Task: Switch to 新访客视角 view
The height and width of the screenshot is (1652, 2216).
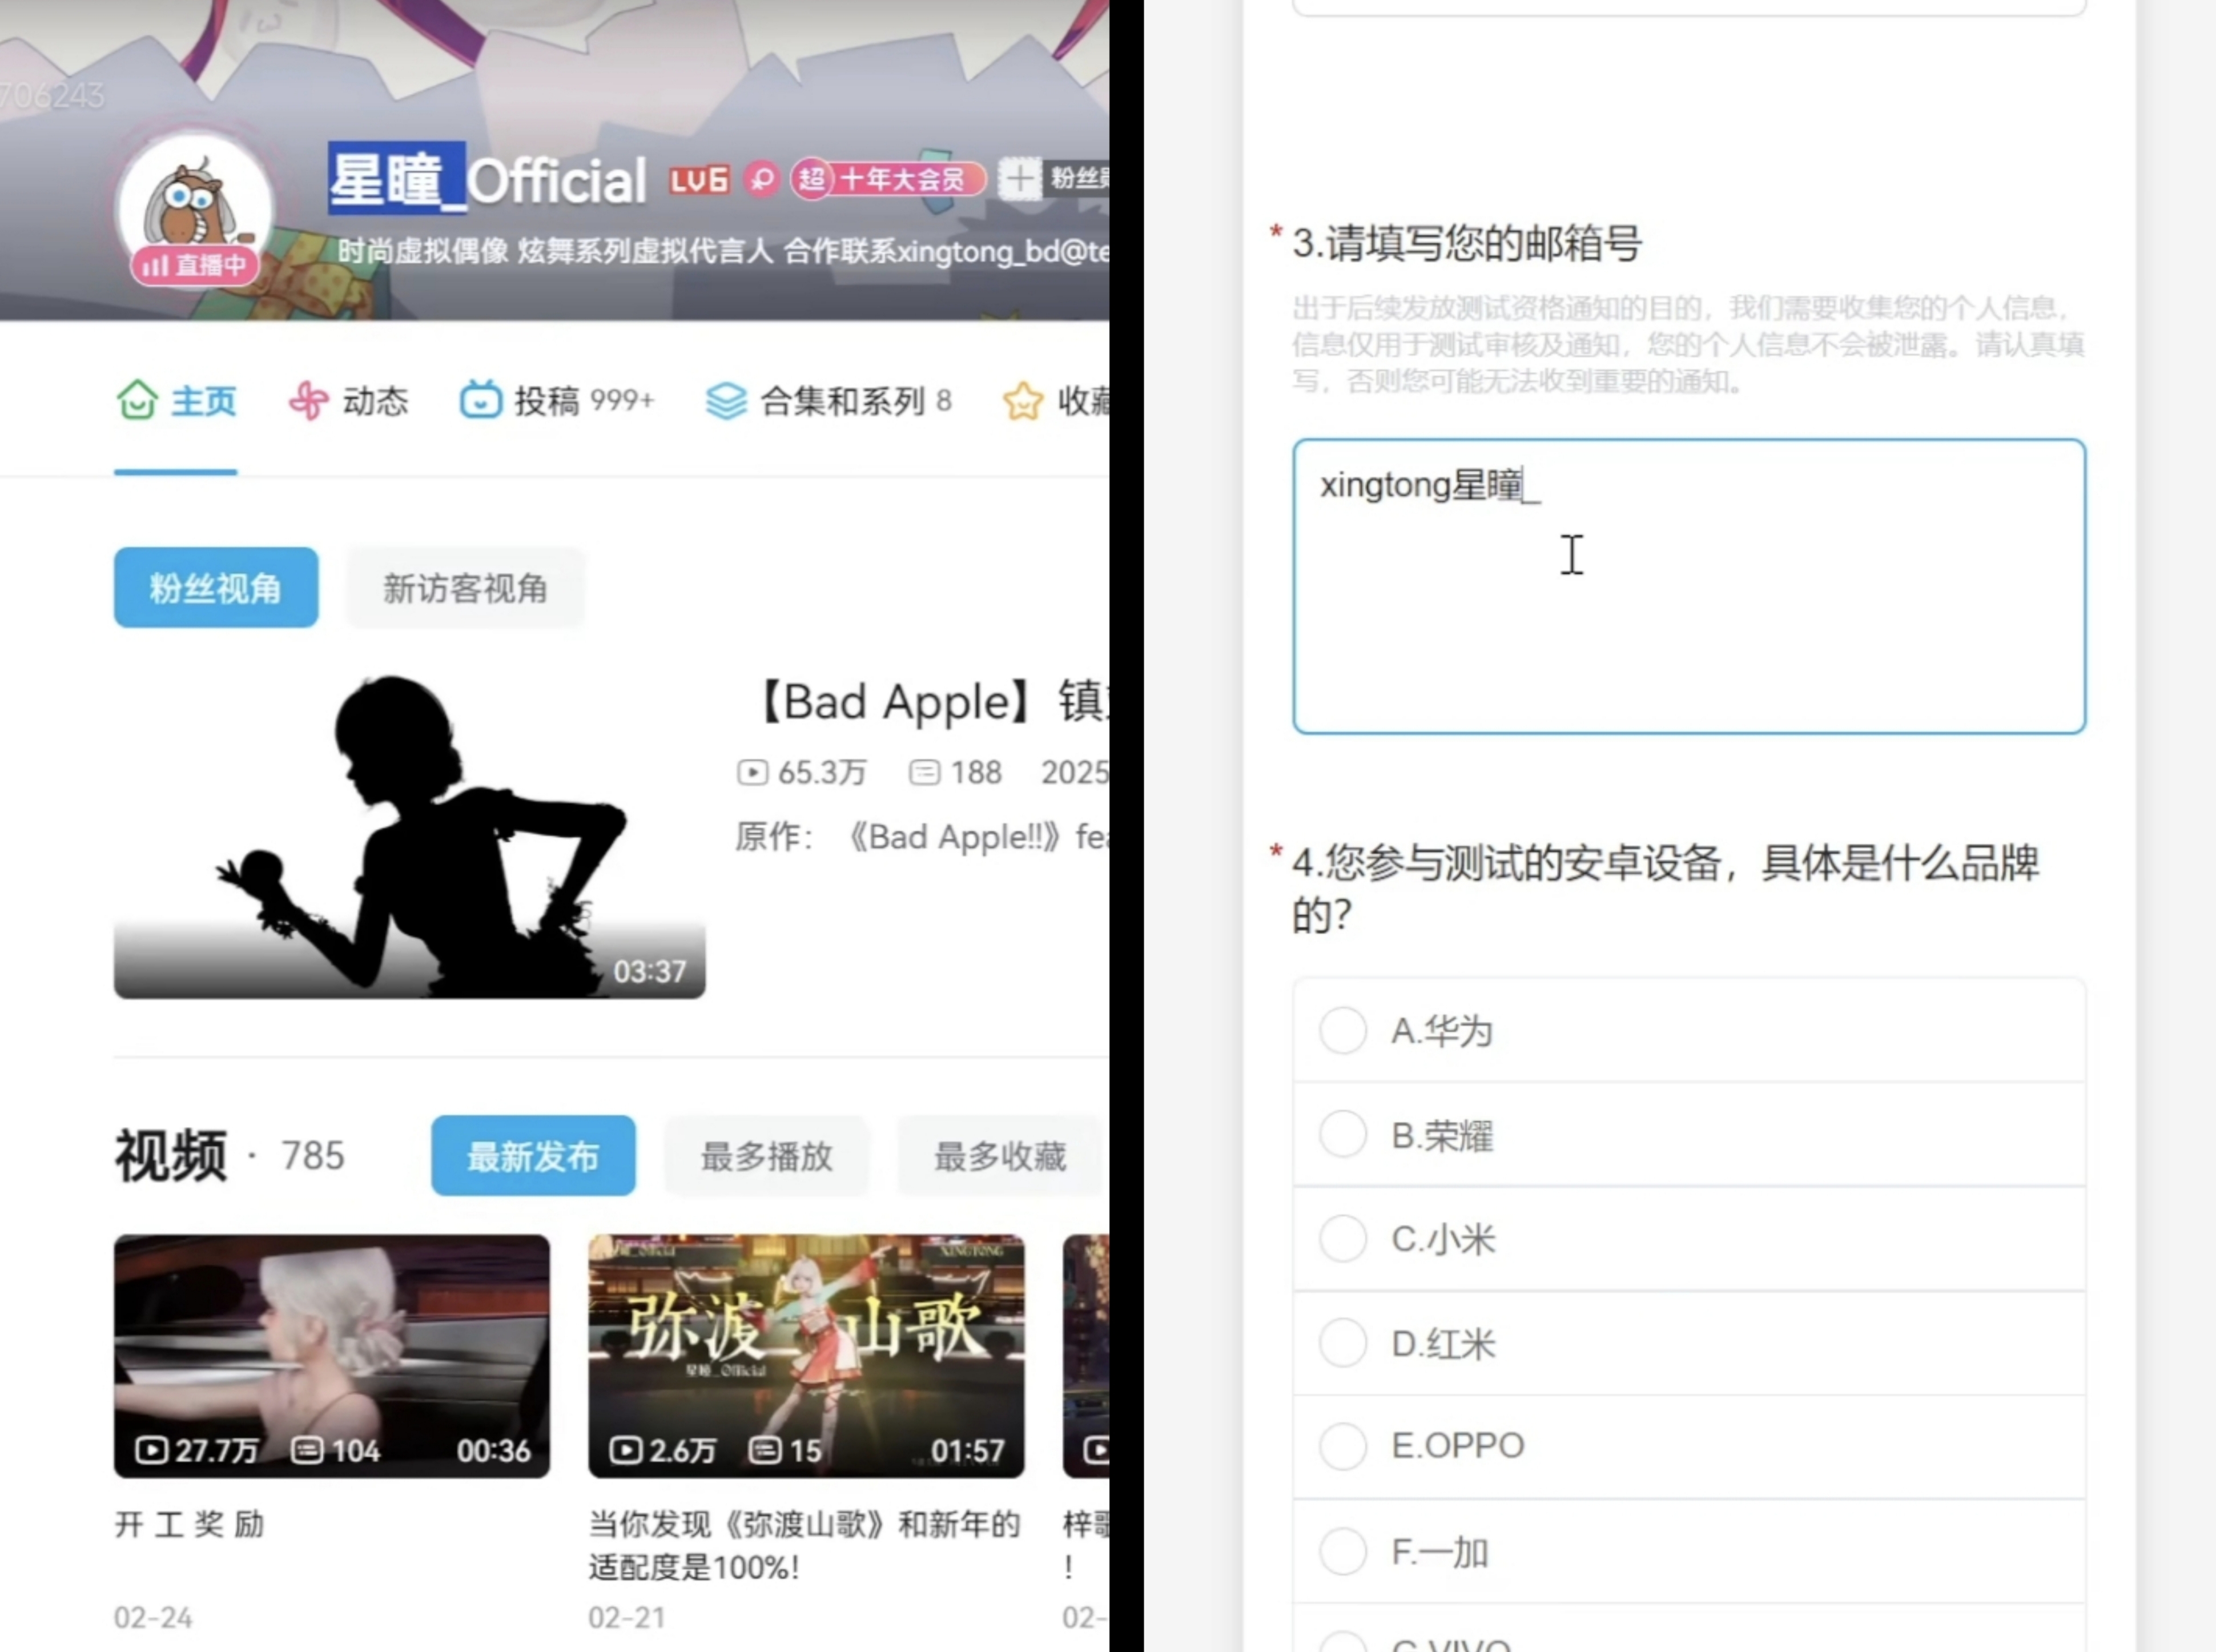Action: click(465, 588)
